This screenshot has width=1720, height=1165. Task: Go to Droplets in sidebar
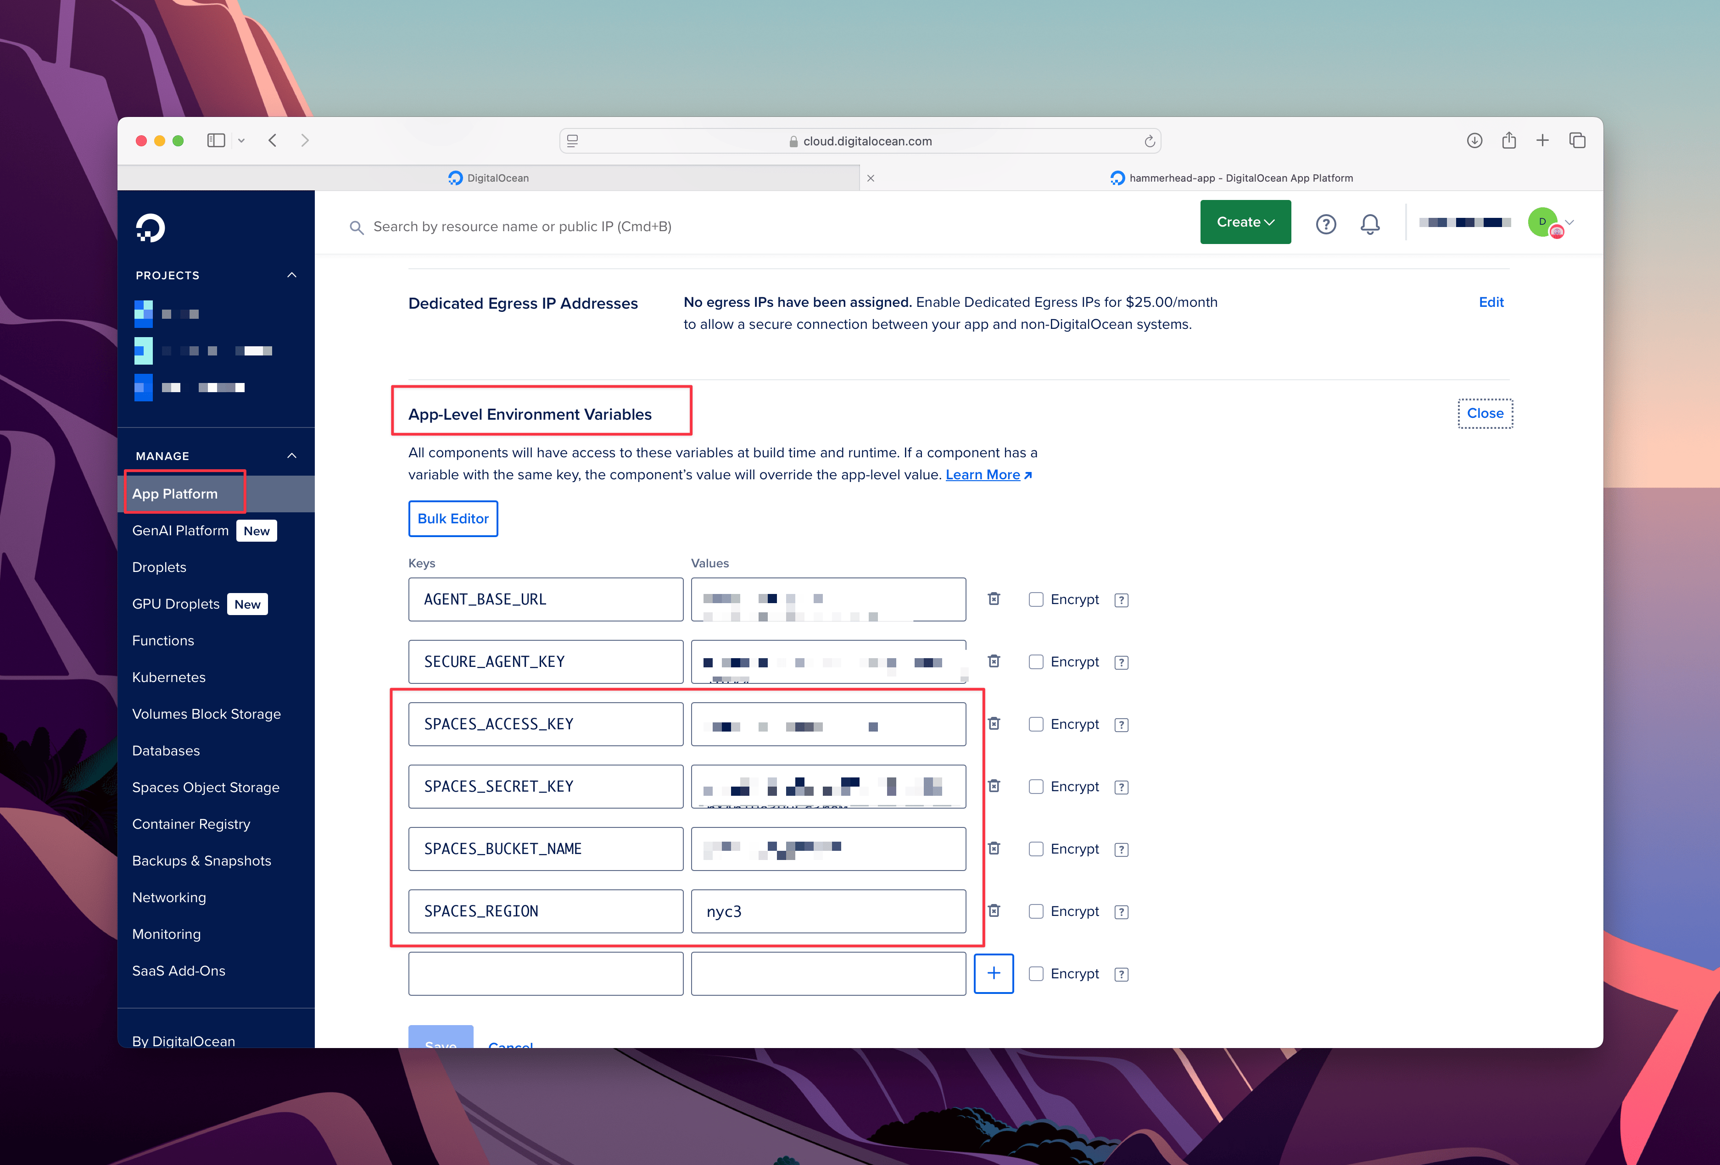(158, 567)
